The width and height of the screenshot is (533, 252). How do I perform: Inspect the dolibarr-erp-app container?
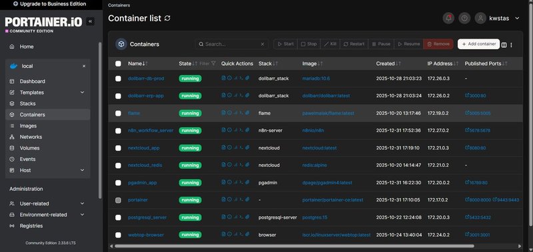pyautogui.click(x=229, y=95)
